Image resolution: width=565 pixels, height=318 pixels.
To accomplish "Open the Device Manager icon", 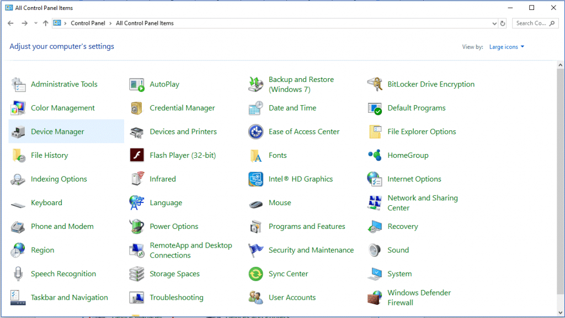I will tap(18, 132).
